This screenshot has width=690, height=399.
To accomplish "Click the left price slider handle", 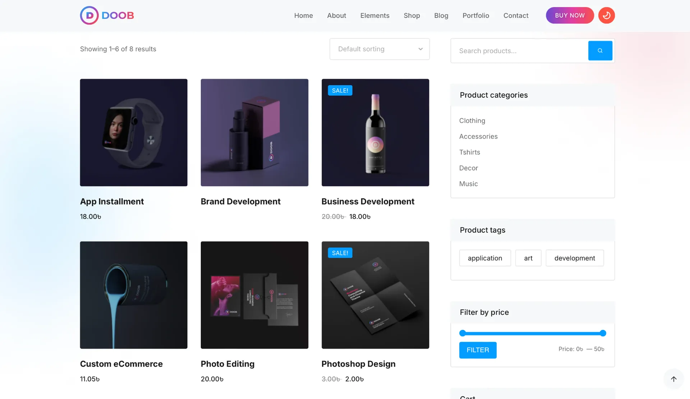I will click(x=463, y=333).
